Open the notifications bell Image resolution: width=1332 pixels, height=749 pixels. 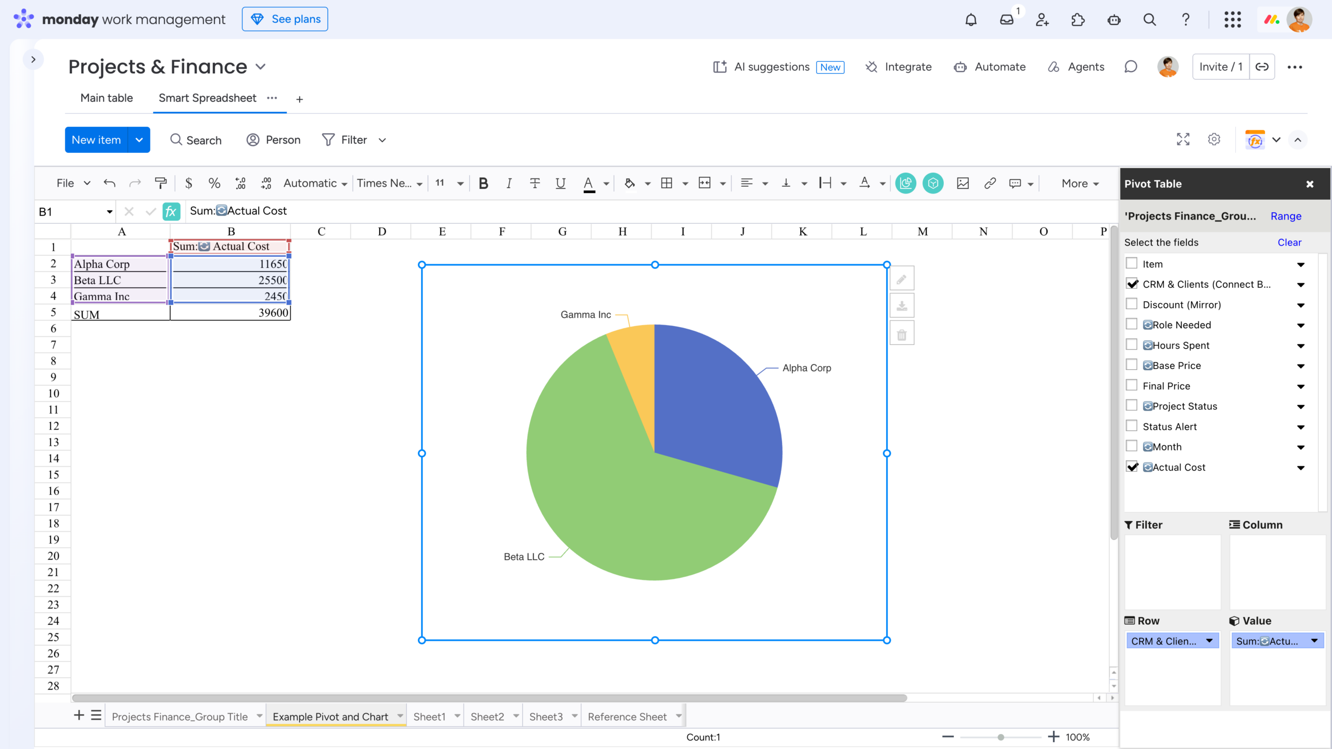click(971, 20)
